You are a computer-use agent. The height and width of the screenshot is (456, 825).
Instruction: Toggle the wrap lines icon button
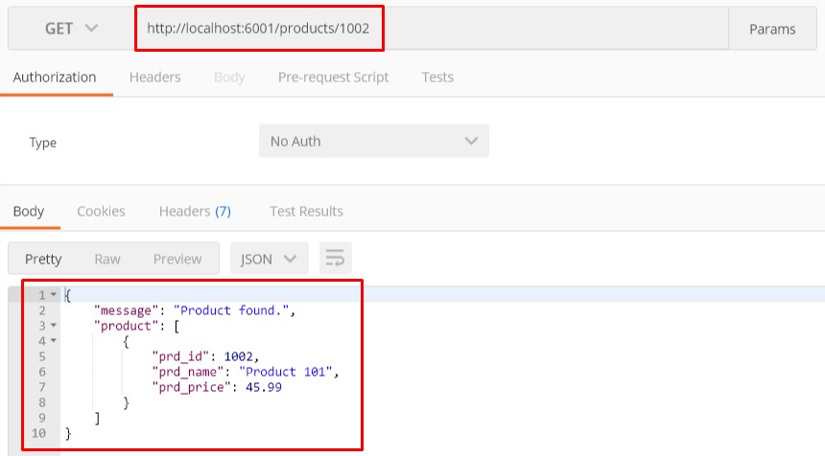(x=335, y=259)
